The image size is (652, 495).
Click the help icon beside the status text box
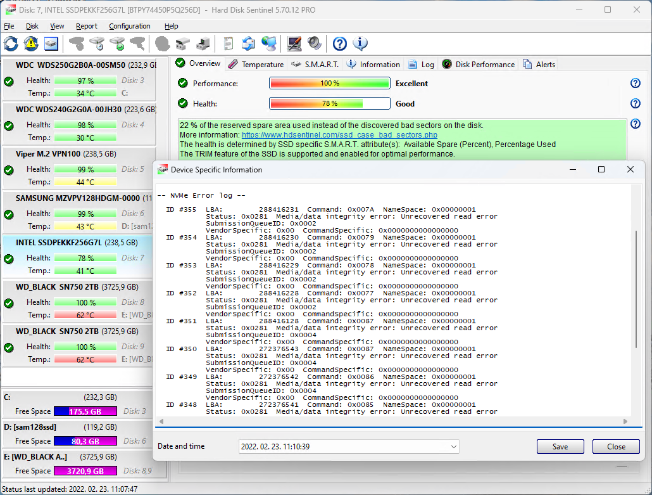(636, 124)
